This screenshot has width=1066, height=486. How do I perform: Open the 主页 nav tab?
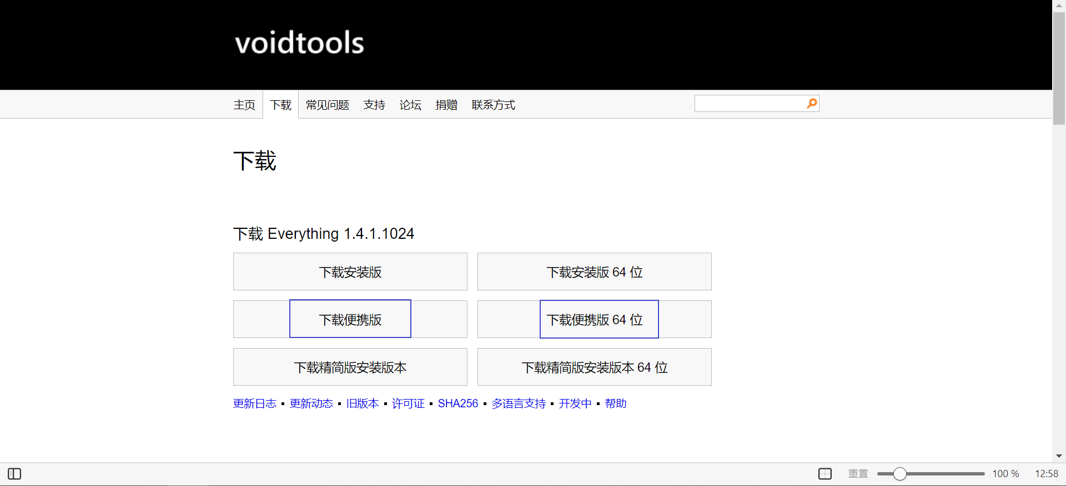244,105
